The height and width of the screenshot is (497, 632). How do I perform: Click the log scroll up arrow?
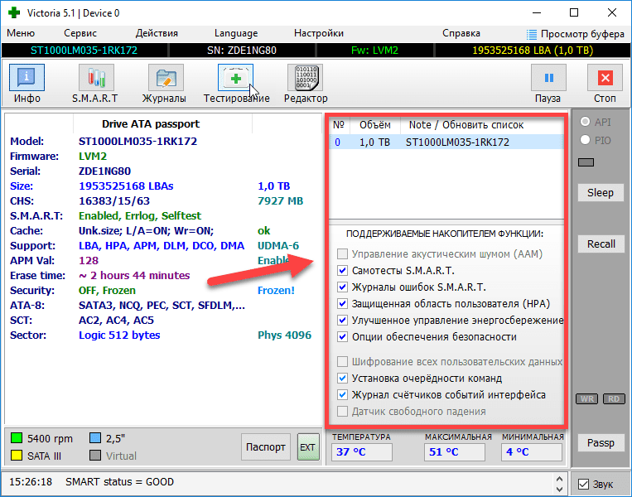(559, 479)
